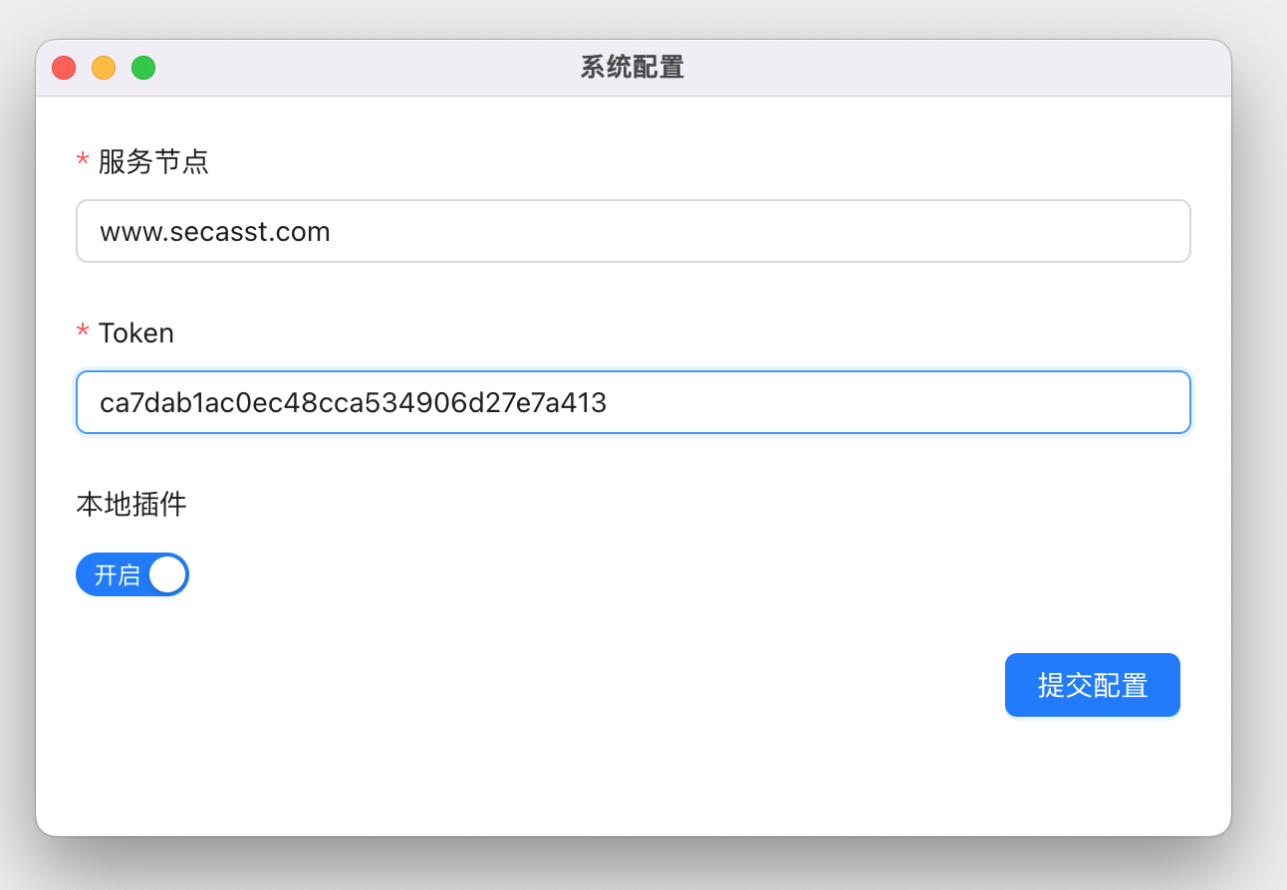
Task: Click the 开启 text on the switch
Action: (x=117, y=575)
